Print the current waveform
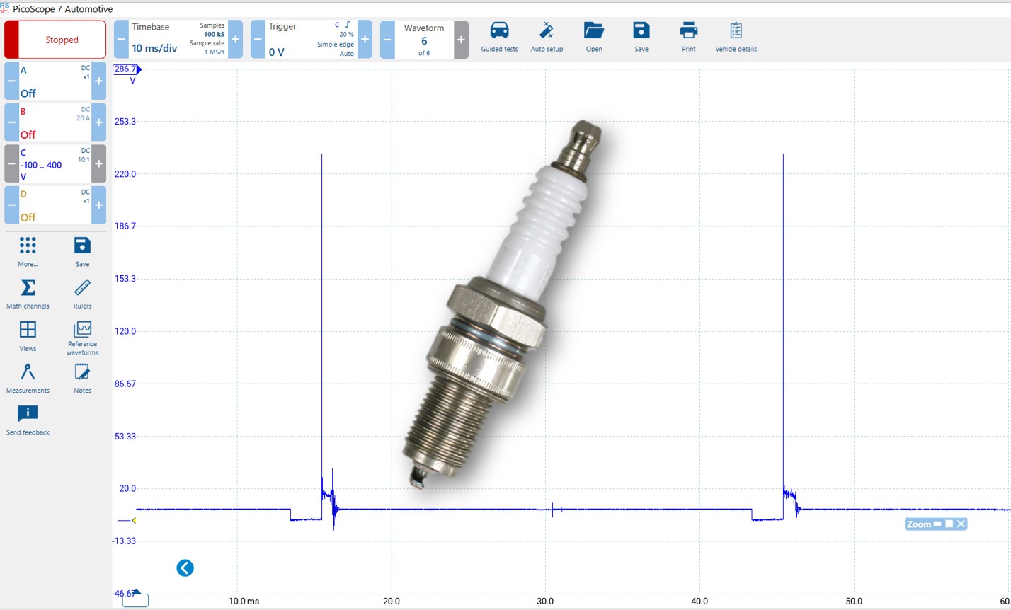This screenshot has height=610, width=1011. (x=688, y=38)
